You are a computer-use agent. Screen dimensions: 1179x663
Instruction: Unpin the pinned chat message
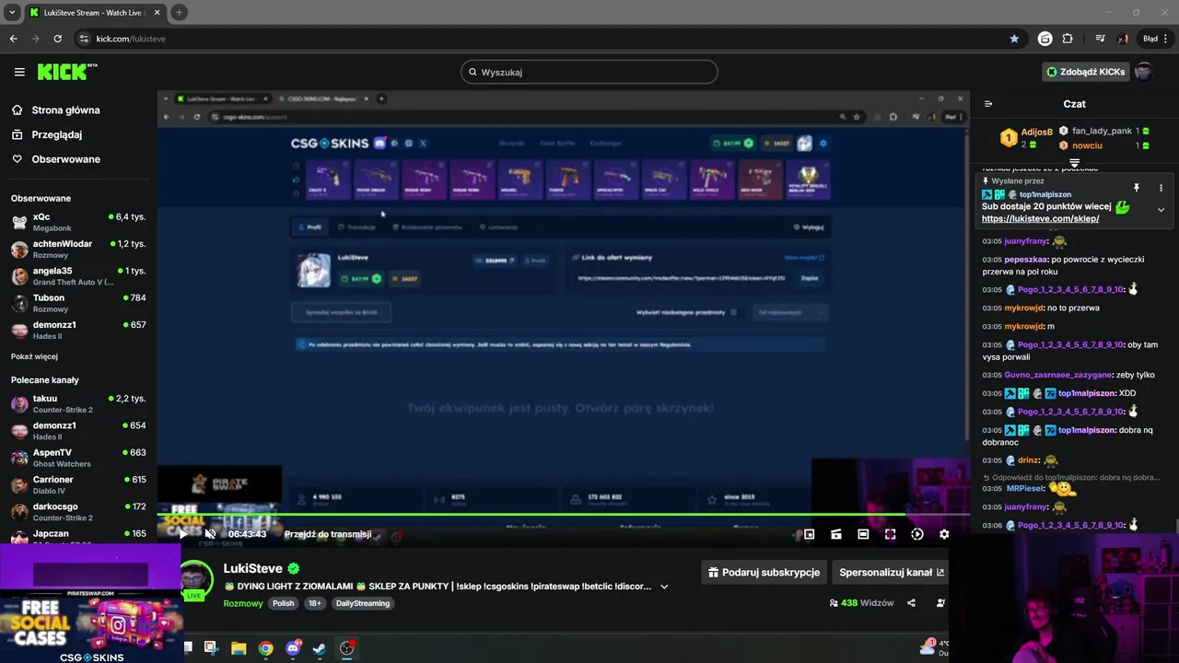tap(1137, 188)
